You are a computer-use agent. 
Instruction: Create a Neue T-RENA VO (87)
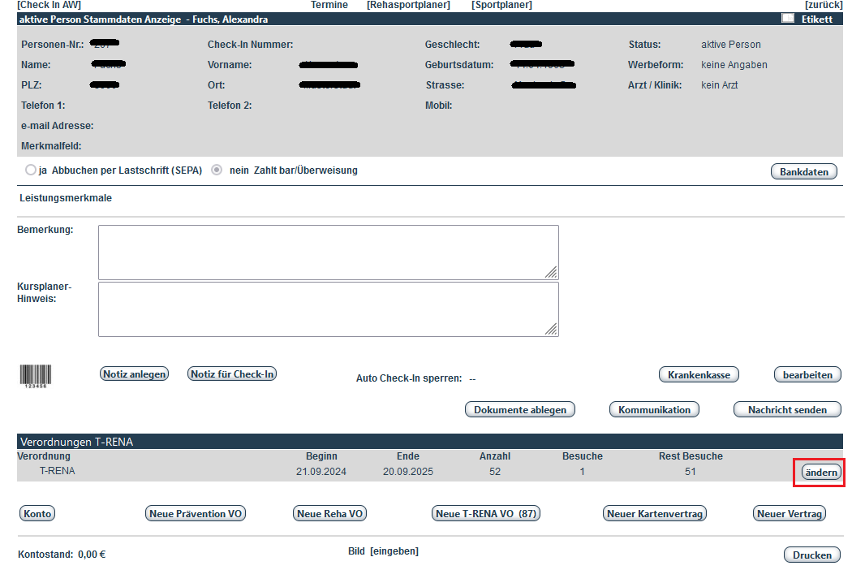[486, 513]
